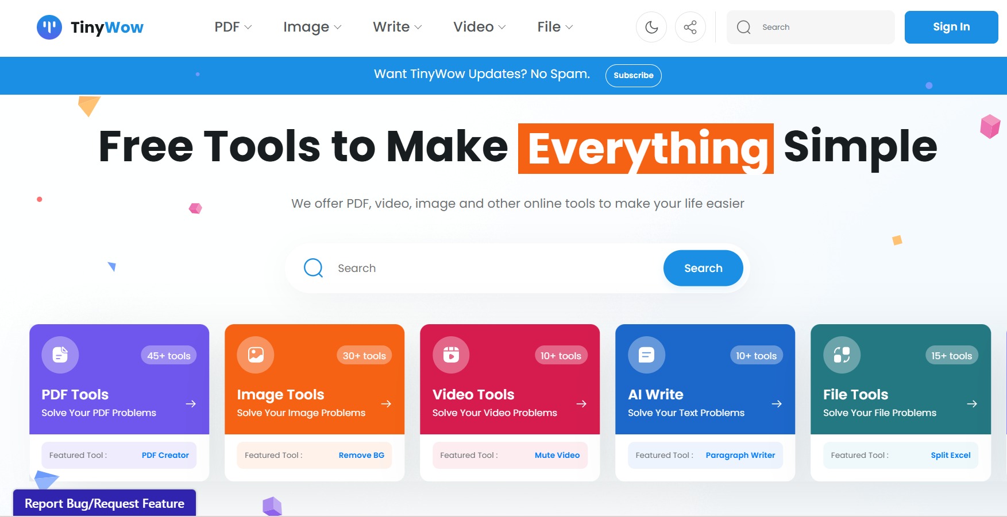Open the Image Tools card title
This screenshot has width=1007, height=517.
(281, 395)
